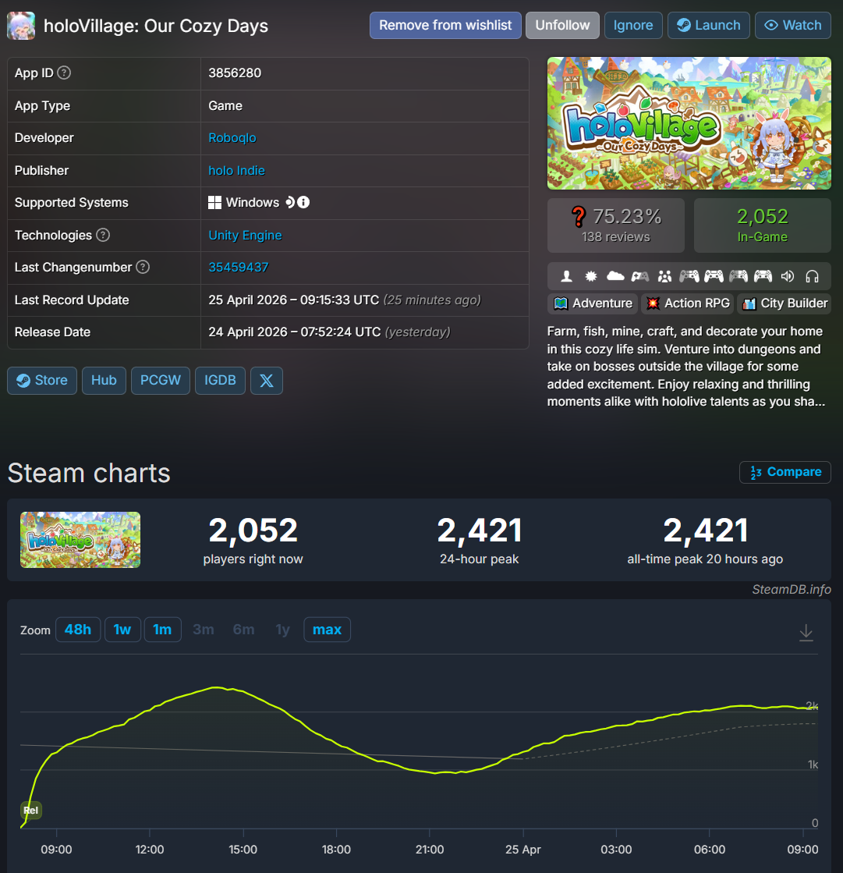
Task: Open publisher holo Indie link
Action: (236, 170)
